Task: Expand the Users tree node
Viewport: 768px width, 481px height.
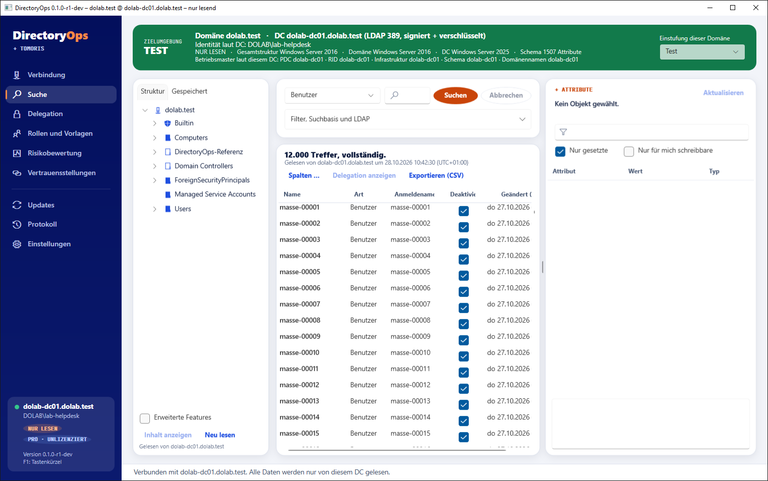Action: coord(154,209)
